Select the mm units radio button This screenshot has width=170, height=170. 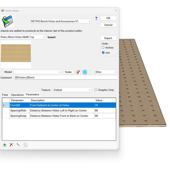pyautogui.click(x=103, y=53)
